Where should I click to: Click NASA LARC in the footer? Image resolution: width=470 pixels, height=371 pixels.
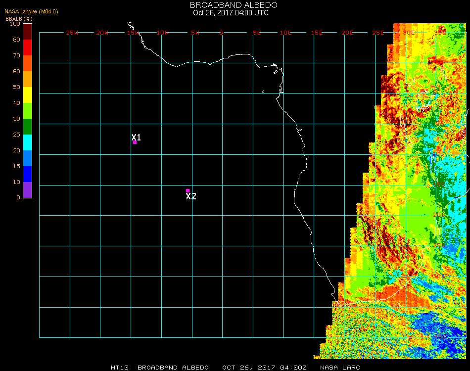click(x=340, y=368)
